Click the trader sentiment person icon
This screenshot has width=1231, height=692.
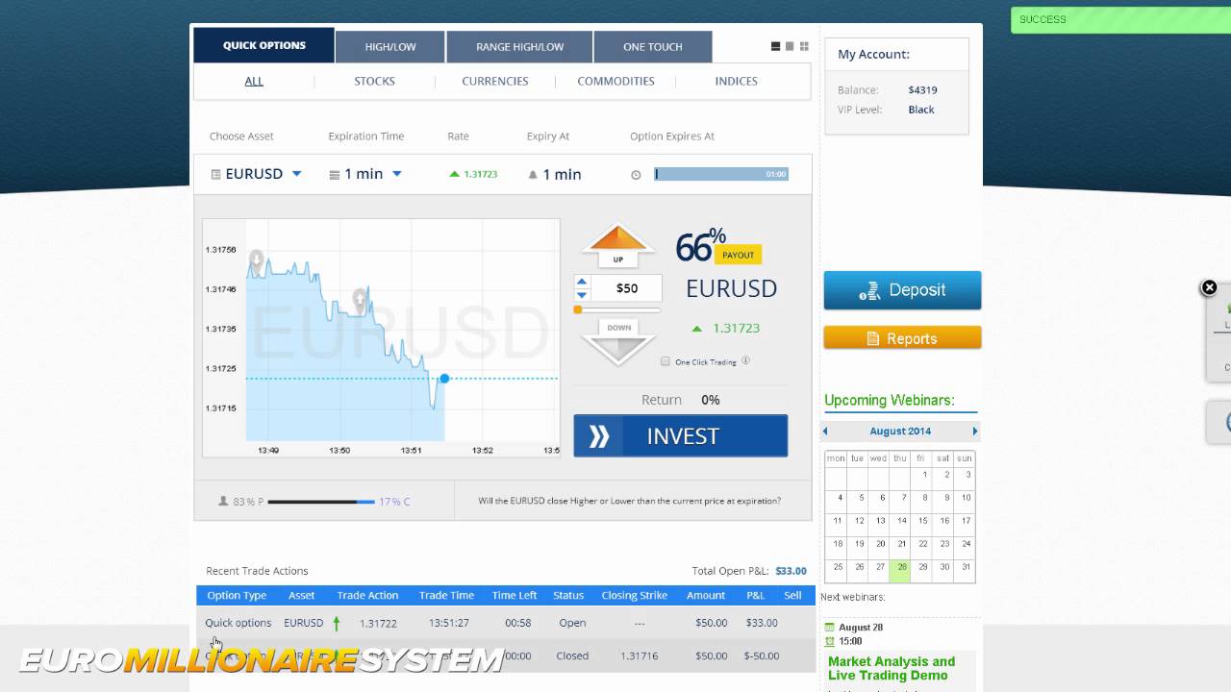pyautogui.click(x=224, y=501)
